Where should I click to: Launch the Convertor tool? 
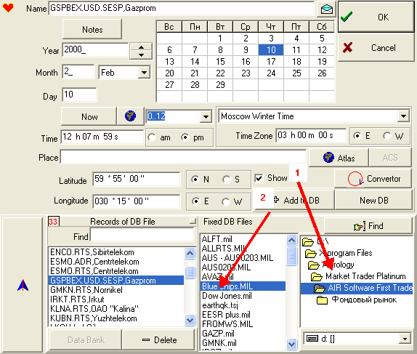(373, 179)
